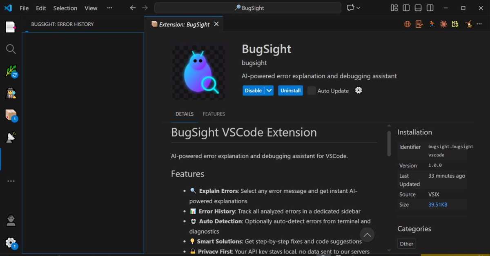Open the Accounts person icon
Viewport: 490px width, 256px height.
[x=11, y=221]
